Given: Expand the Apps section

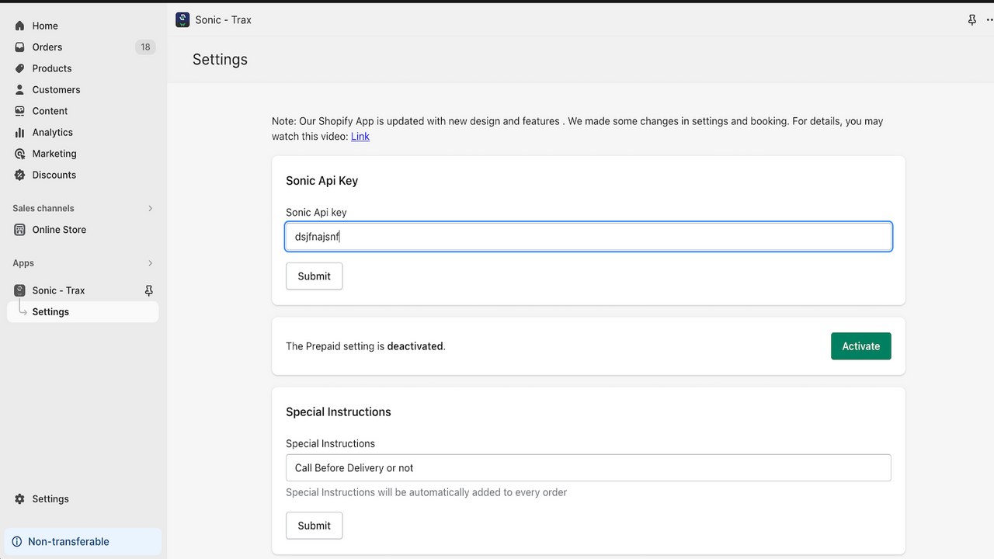Looking at the screenshot, I should (150, 262).
